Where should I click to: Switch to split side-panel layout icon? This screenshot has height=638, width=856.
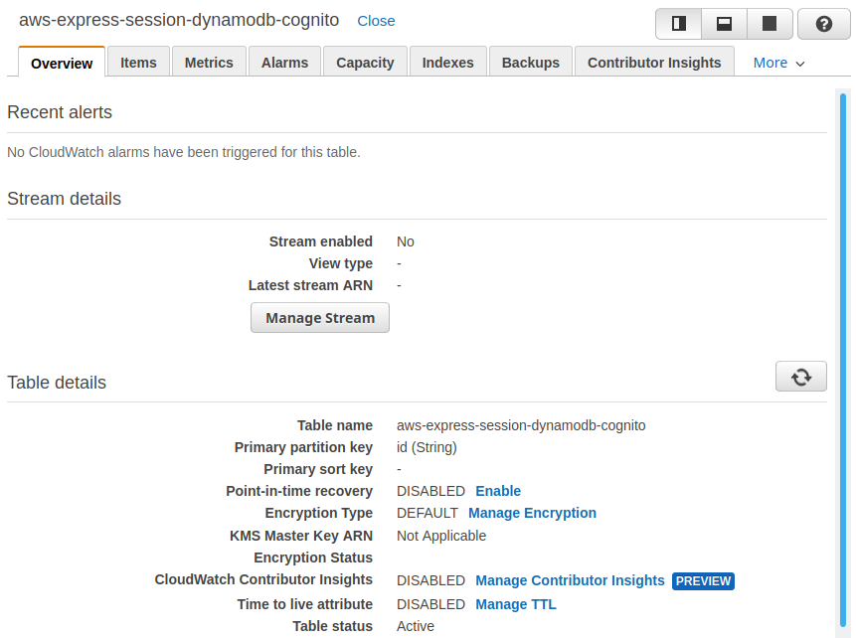(x=679, y=24)
